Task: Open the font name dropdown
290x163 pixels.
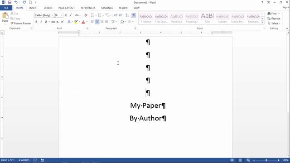Action: [x=53, y=15]
